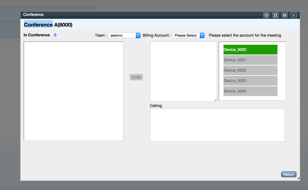Expand the Billing Account Please Select dropdown

click(188, 35)
